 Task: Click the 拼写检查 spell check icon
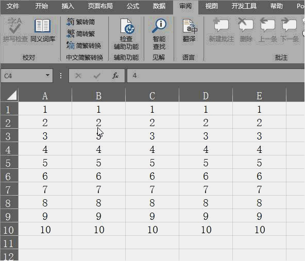[x=15, y=26]
